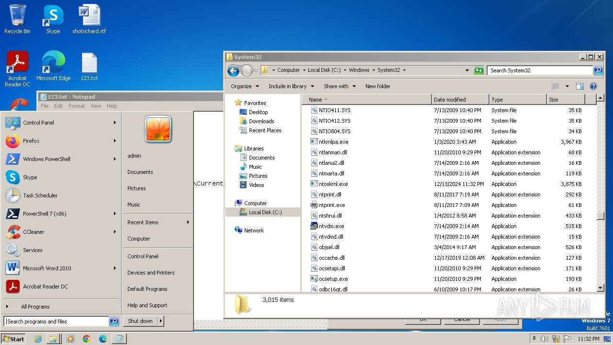Click the volume speaker tray icon
Image resolution: width=613 pixels, height=345 pixels.
click(x=544, y=339)
